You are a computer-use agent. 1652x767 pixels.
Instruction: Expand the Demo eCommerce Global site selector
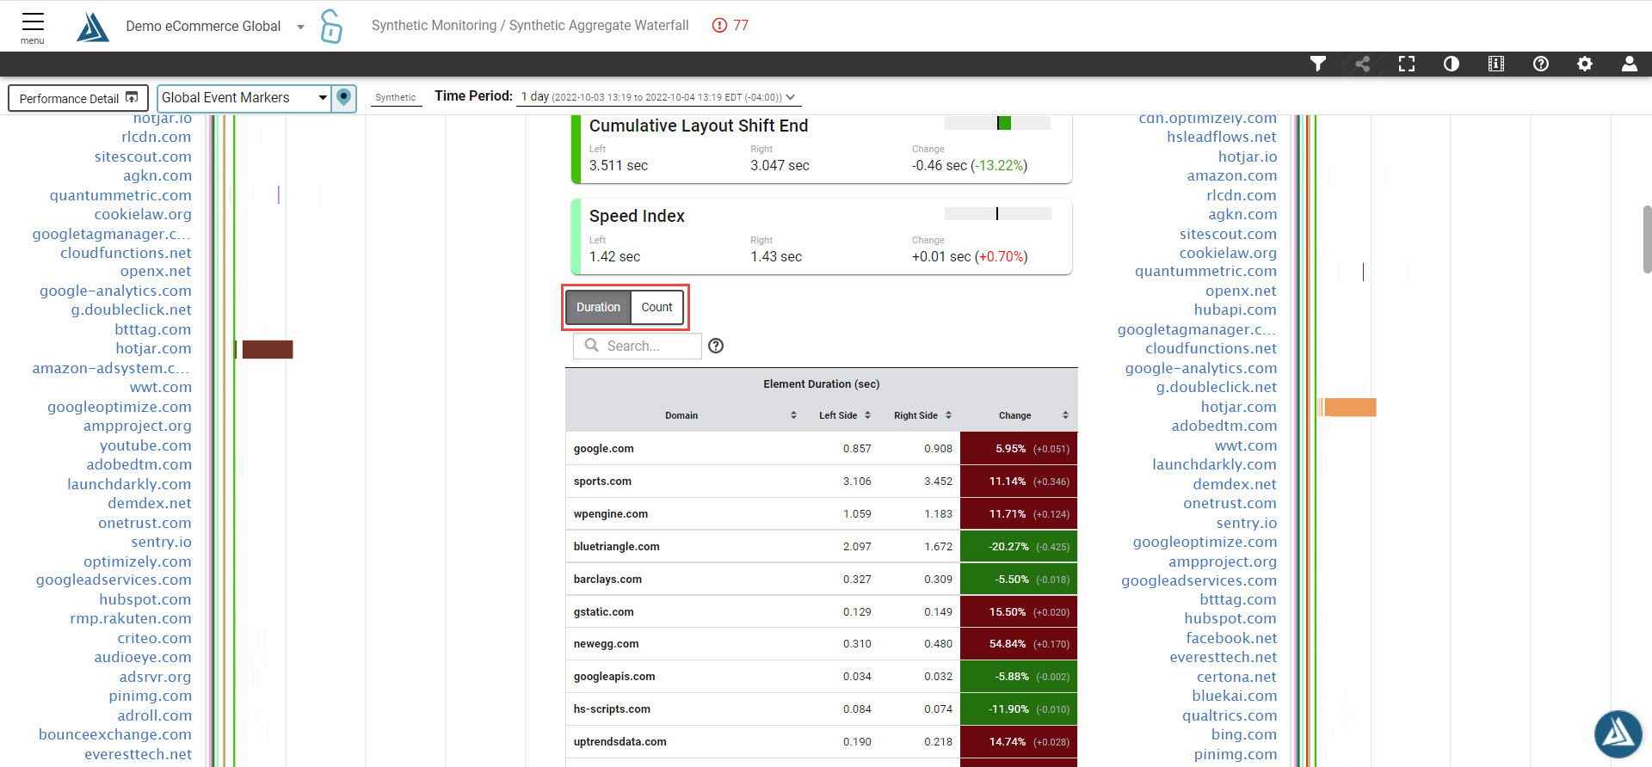pos(300,27)
